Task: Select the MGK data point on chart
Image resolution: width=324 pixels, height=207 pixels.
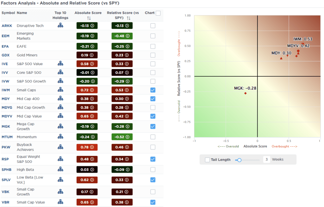Action: 246,93
